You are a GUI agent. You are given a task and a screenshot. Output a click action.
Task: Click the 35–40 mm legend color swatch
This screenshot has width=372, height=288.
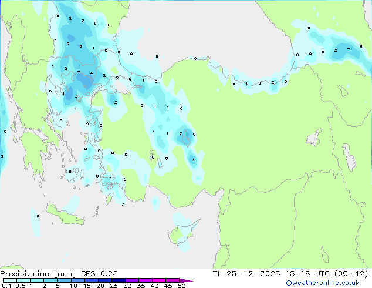(146, 280)
